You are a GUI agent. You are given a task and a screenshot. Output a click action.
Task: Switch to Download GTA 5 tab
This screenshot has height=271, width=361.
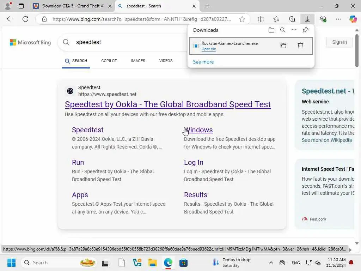(x=73, y=6)
